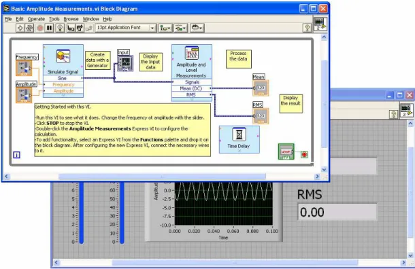This screenshot has width=415, height=269.
Task: Click the RMS value field on front panel
Action: pos(337,212)
